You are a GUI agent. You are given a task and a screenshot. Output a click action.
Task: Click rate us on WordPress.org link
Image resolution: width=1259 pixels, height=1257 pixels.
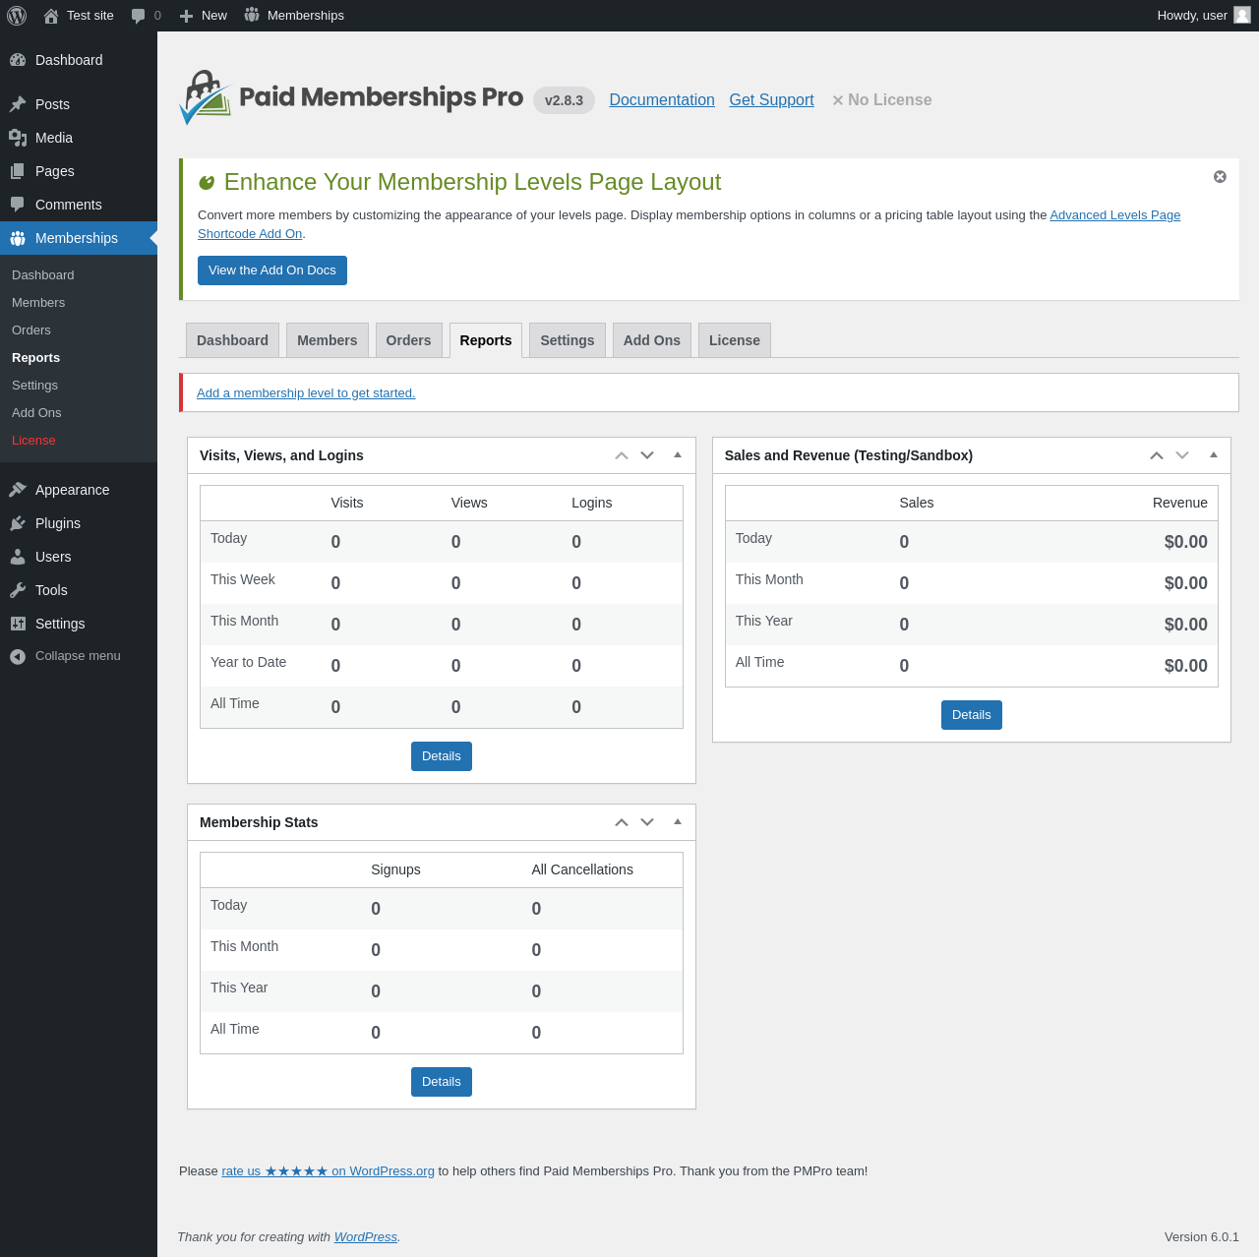(x=328, y=1171)
